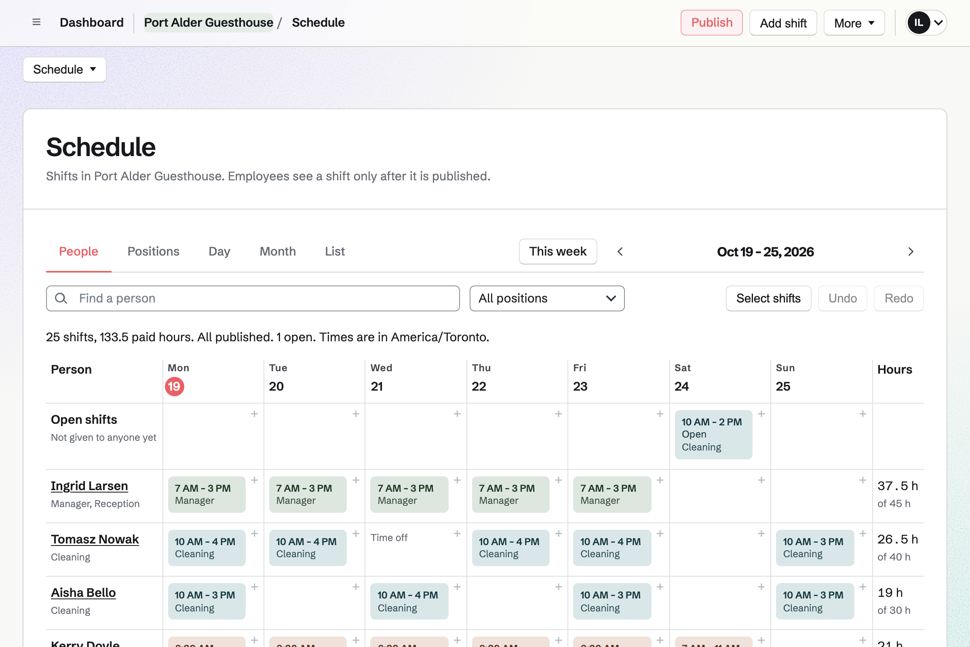This screenshot has width=970, height=647.
Task: Switch to the Positions tab
Action: (x=154, y=252)
